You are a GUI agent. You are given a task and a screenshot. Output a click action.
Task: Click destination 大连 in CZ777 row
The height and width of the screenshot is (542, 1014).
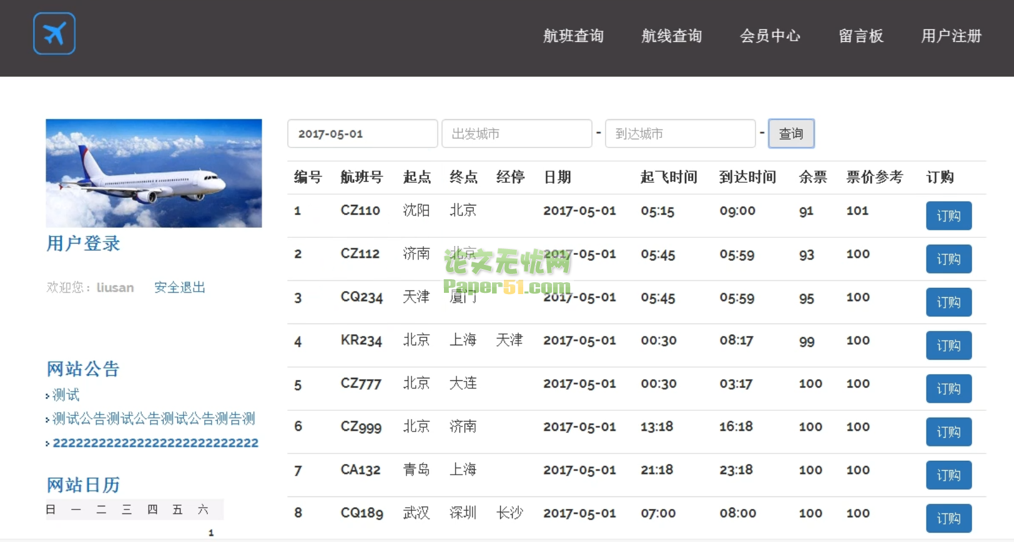click(463, 383)
